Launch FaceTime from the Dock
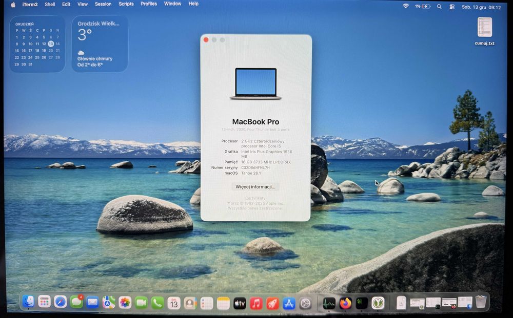Viewport: 513px width, 318px height. point(142,303)
